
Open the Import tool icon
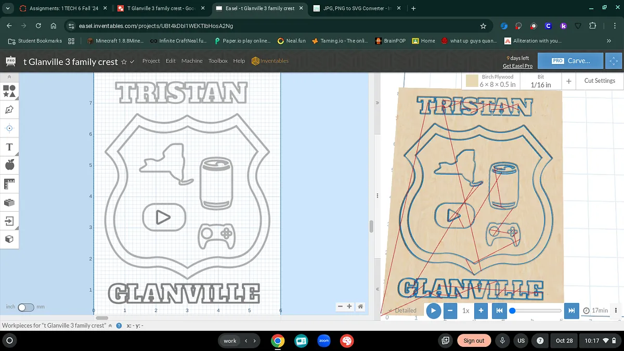pyautogui.click(x=9, y=220)
